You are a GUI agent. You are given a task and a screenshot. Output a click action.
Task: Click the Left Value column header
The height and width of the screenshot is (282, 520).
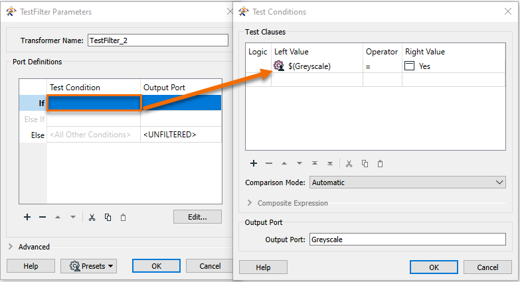[x=317, y=52]
